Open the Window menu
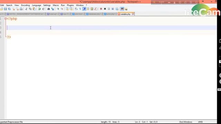 coord(80,5)
